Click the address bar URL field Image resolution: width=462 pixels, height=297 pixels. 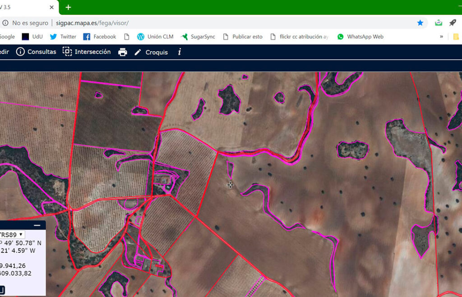226,22
